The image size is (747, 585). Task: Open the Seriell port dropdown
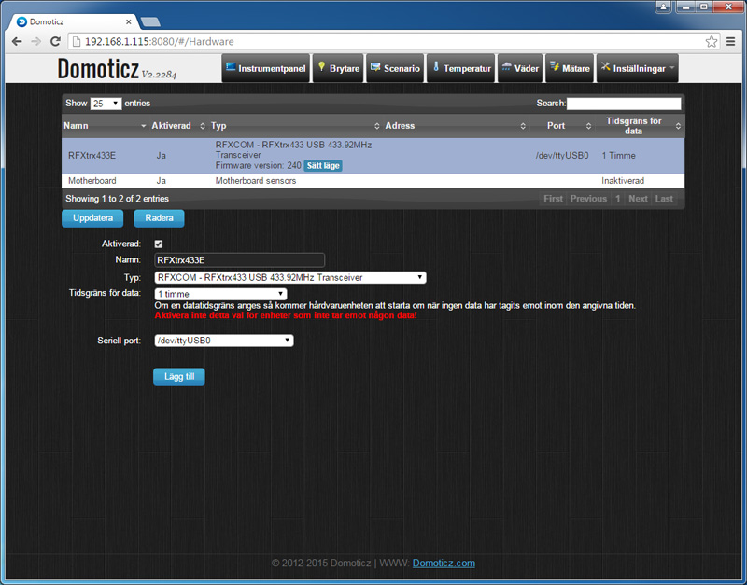(224, 341)
